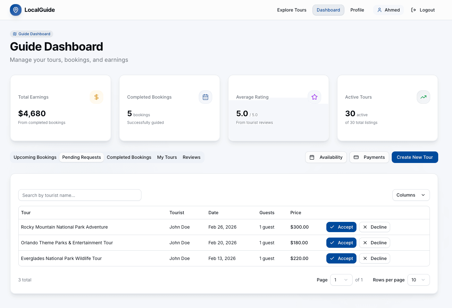Click the trending arrow icon on Active Tours card
Screen dimensions: 452x308
point(423,97)
